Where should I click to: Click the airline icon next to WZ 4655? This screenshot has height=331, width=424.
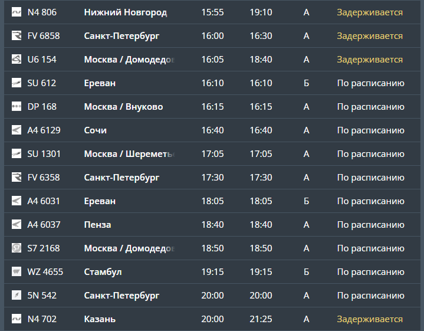17,272
